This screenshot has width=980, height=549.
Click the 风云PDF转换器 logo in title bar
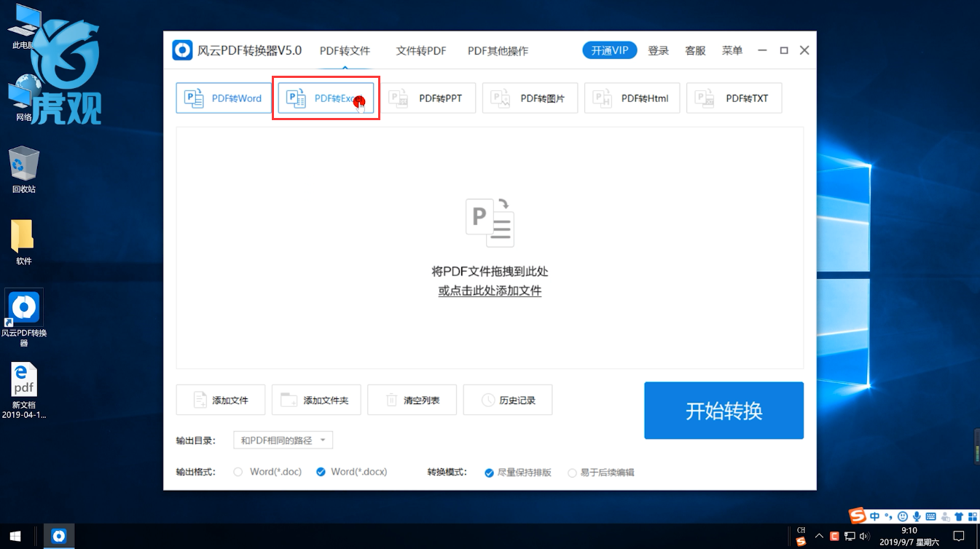pyautogui.click(x=182, y=50)
